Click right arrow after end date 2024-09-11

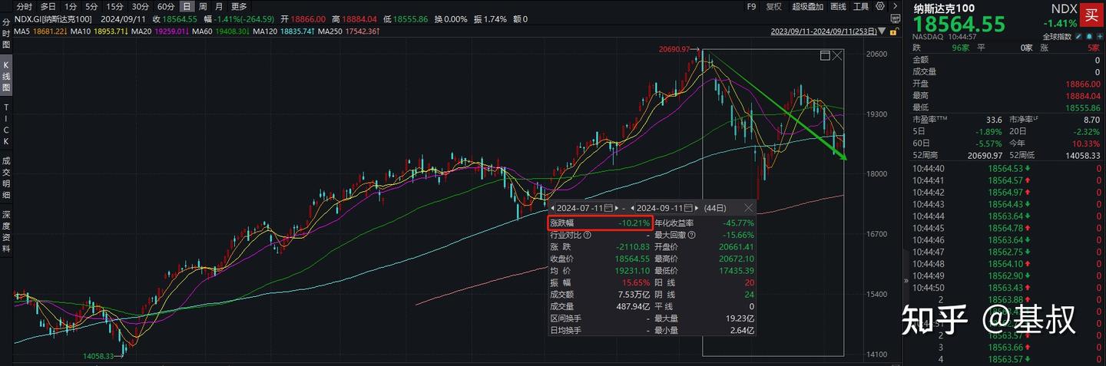(x=697, y=208)
